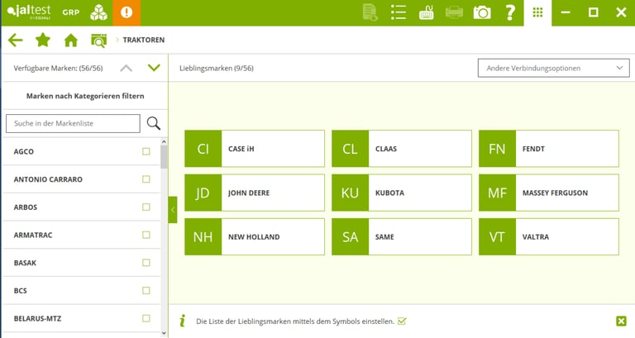Click in Suche in der Markenliste field
The height and width of the screenshot is (338, 635).
tap(73, 123)
